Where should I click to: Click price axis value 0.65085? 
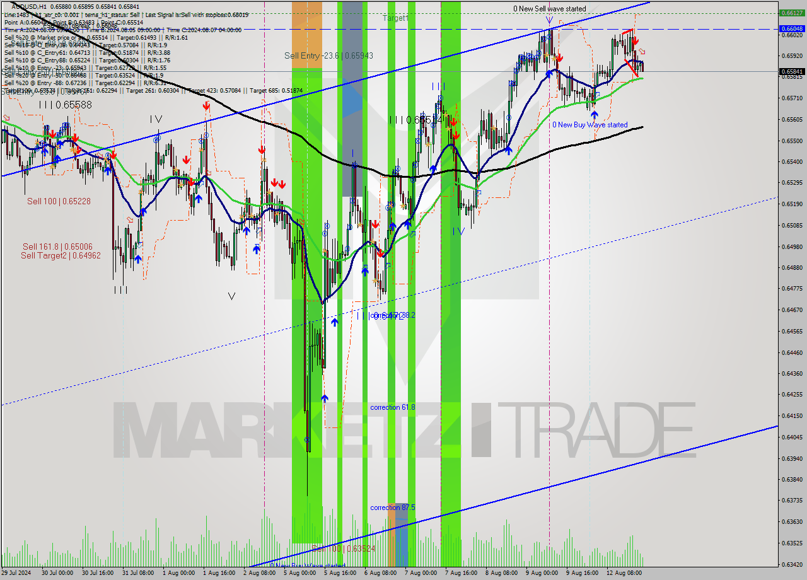791,225
